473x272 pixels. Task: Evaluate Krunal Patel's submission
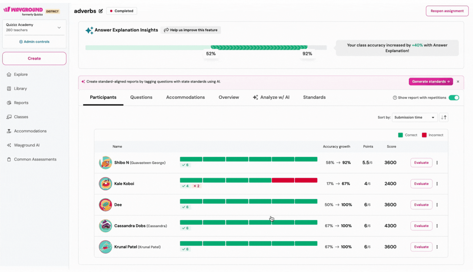click(x=421, y=247)
